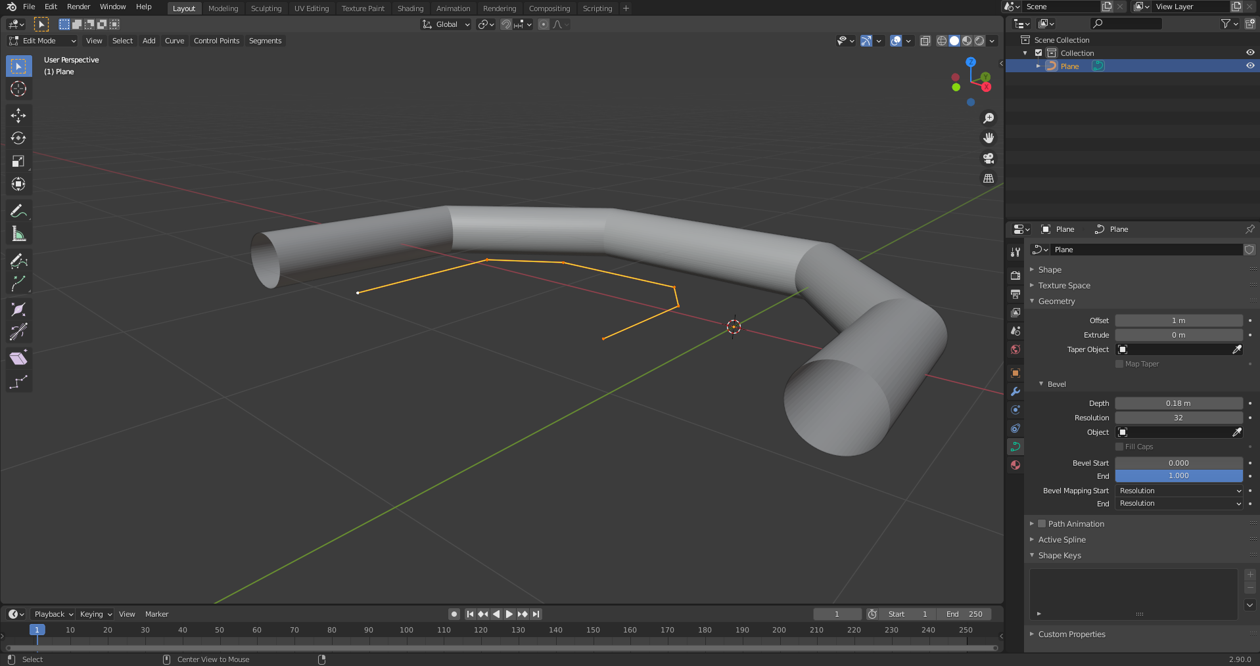The image size is (1260, 666).
Task: Activate the Measure tool
Action: coord(18,234)
